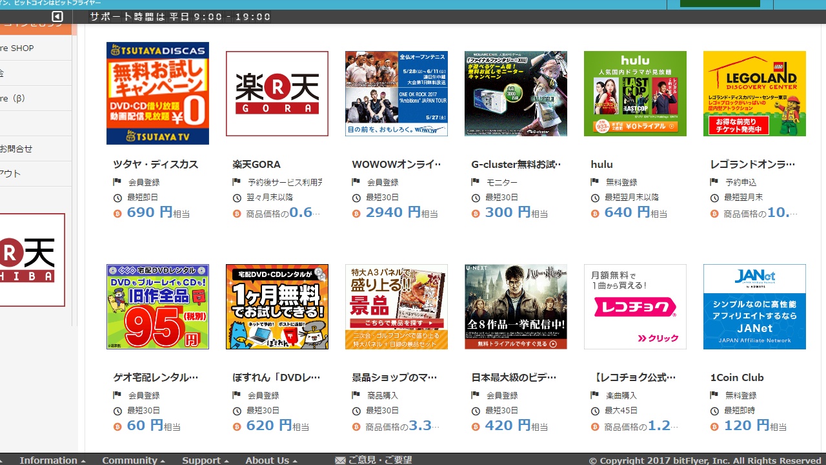Viewport: 826px width, 465px height.
Task: Click the hulu title link
Action: point(601,165)
